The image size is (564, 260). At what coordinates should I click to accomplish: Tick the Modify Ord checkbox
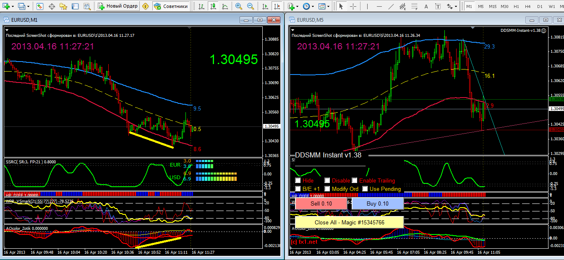click(x=327, y=189)
